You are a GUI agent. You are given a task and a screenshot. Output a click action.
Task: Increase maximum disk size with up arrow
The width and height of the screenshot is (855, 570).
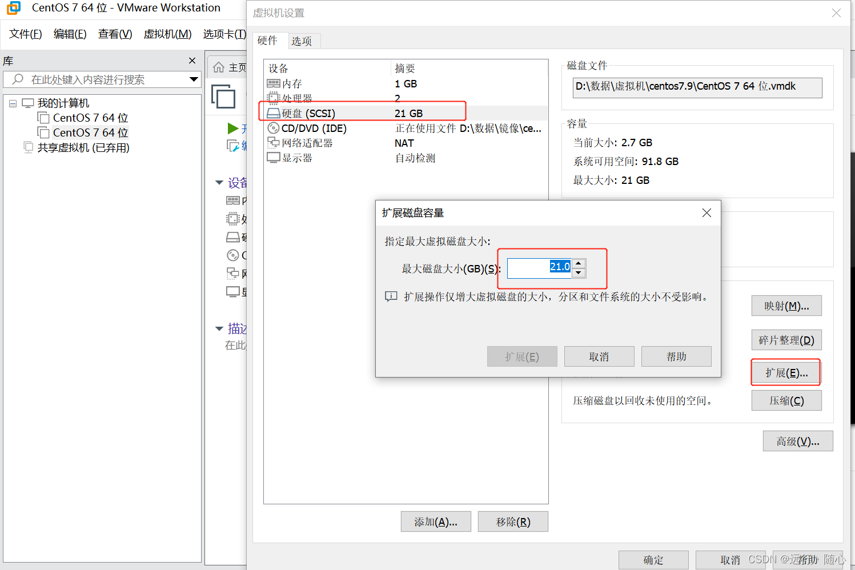pyautogui.click(x=579, y=263)
